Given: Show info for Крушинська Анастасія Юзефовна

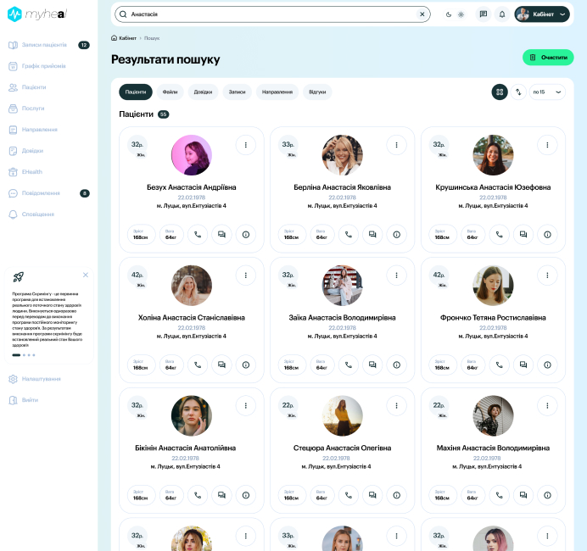Looking at the screenshot, I should point(547,235).
